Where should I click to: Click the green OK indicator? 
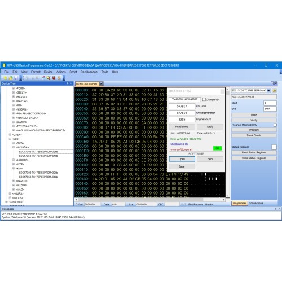click(x=218, y=148)
